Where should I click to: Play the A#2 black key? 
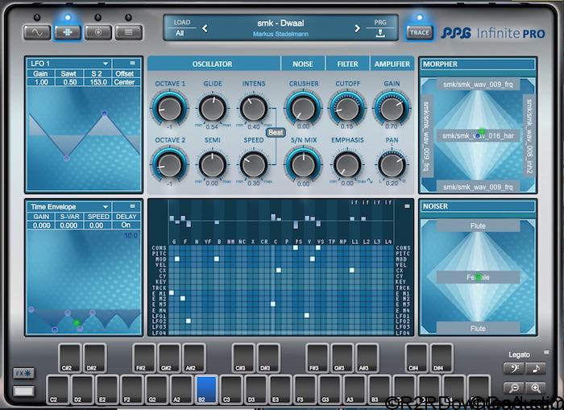pyautogui.click(x=194, y=358)
